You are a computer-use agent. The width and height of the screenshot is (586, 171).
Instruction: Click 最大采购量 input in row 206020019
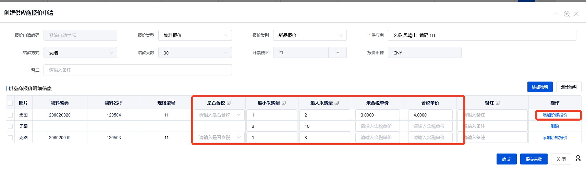tap(325, 137)
